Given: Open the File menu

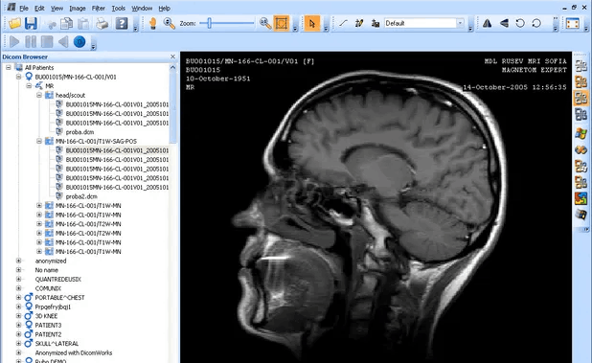Looking at the screenshot, I should (24, 9).
